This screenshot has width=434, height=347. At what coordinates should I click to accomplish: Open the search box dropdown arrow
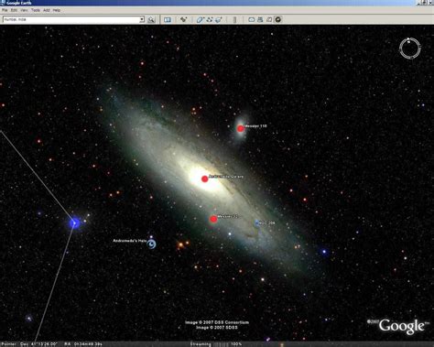pyautogui.click(x=142, y=19)
